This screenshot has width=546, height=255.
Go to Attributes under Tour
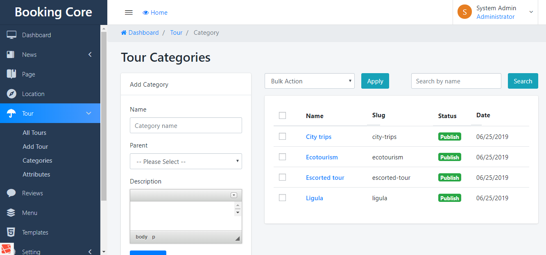click(36, 174)
